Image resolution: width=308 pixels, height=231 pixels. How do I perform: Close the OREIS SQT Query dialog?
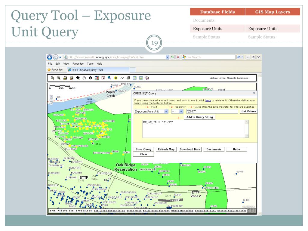click(x=254, y=93)
